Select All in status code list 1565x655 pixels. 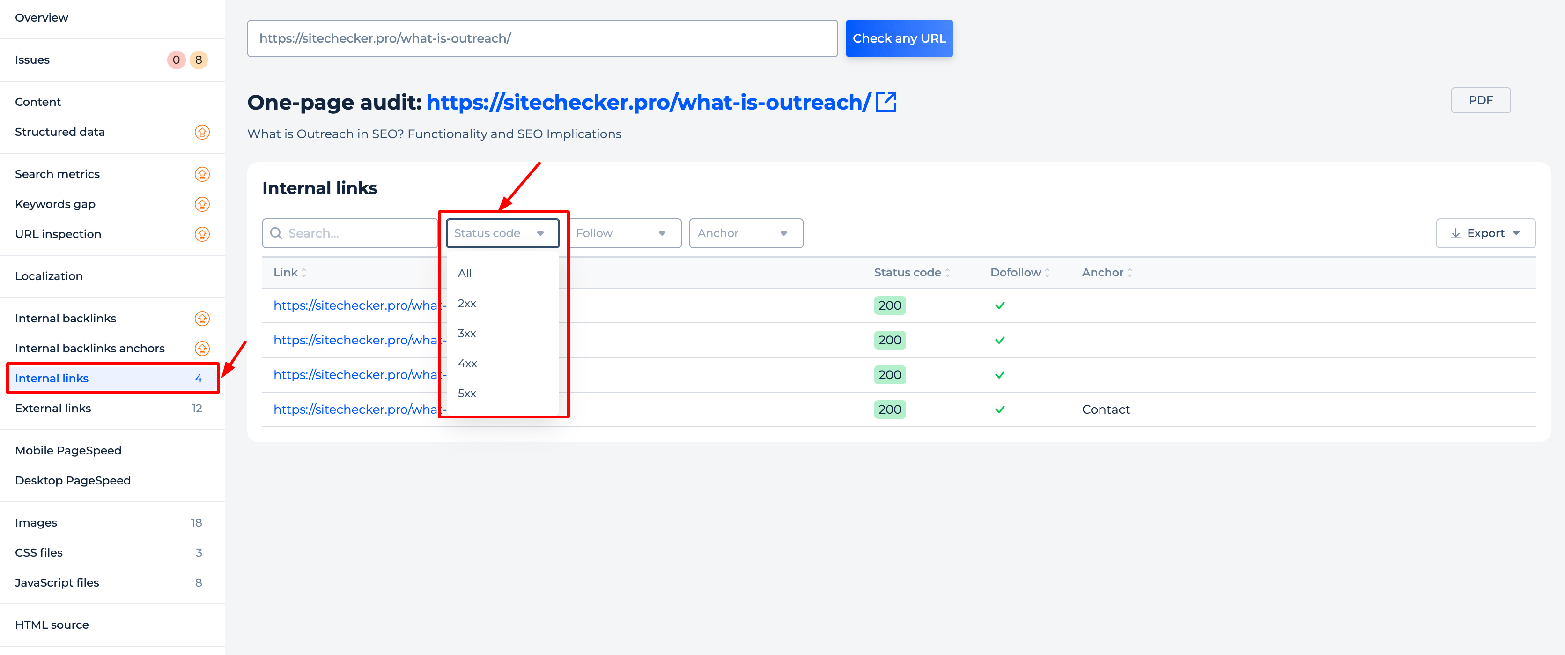pyautogui.click(x=502, y=274)
